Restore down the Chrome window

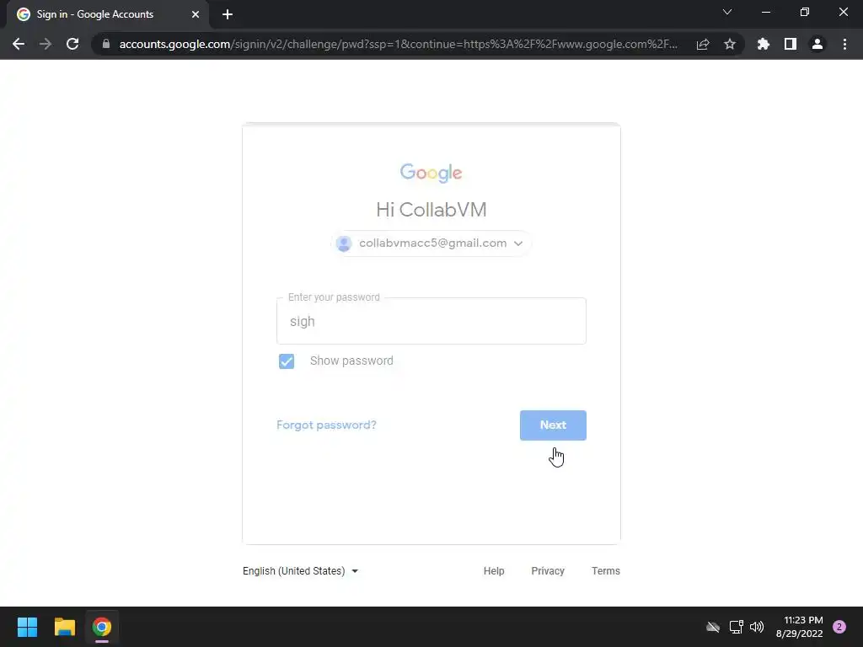[805, 12]
